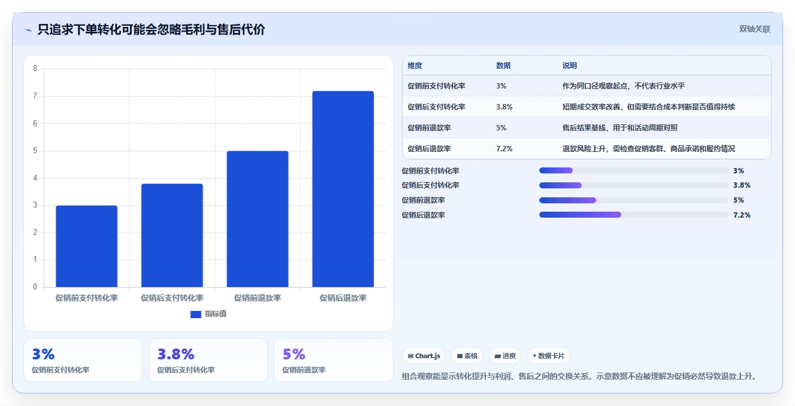Click the 7.2% value in table

(504, 149)
